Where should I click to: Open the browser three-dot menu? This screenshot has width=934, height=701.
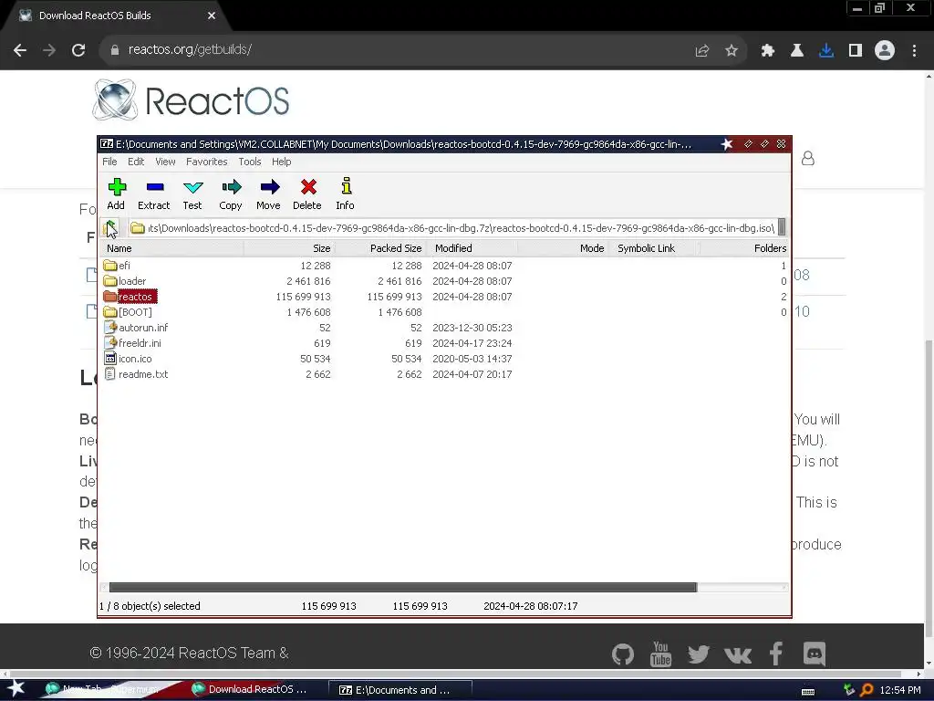(914, 51)
